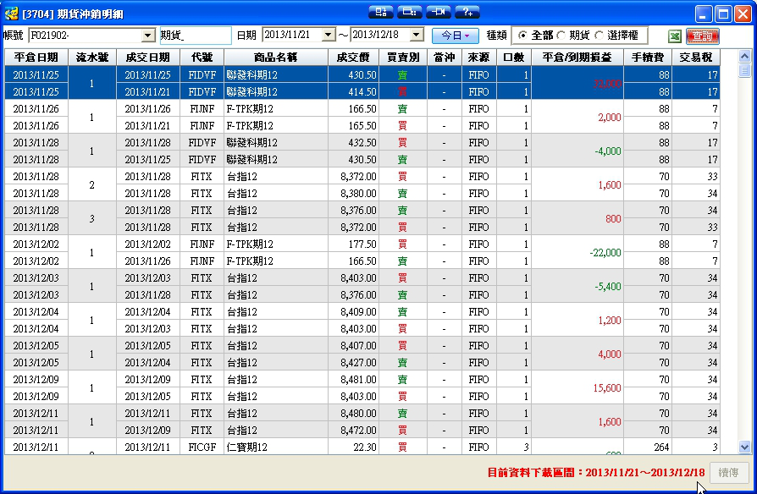Click the price 432.50

[362, 143]
